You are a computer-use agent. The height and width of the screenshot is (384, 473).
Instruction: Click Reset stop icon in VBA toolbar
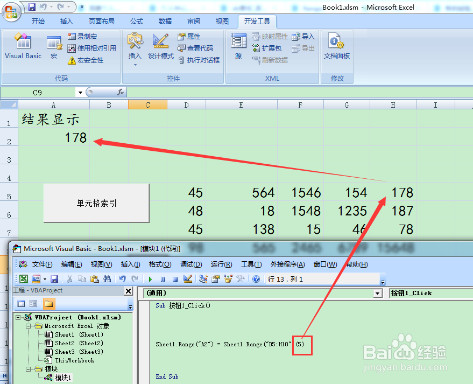(175, 279)
